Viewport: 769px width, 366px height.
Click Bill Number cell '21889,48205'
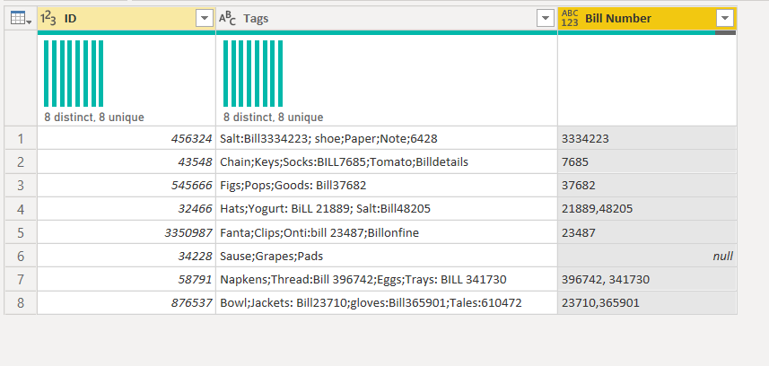(647, 209)
